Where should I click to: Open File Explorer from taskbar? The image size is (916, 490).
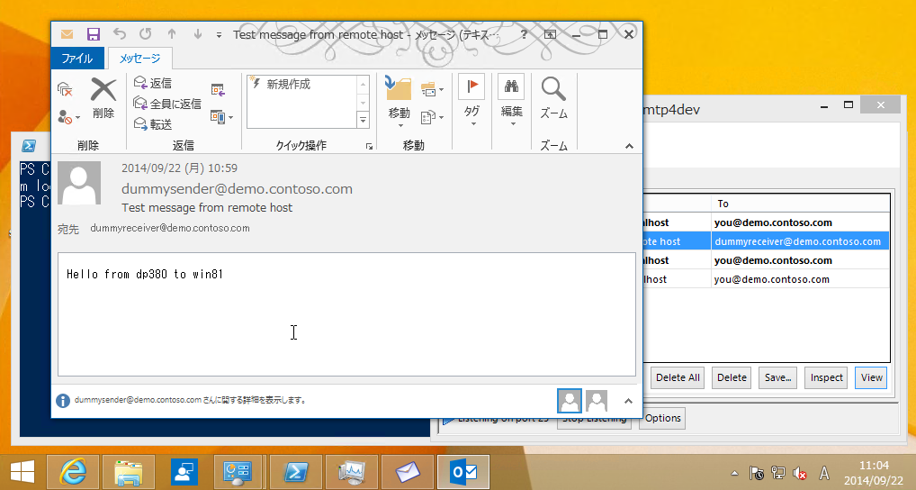129,472
